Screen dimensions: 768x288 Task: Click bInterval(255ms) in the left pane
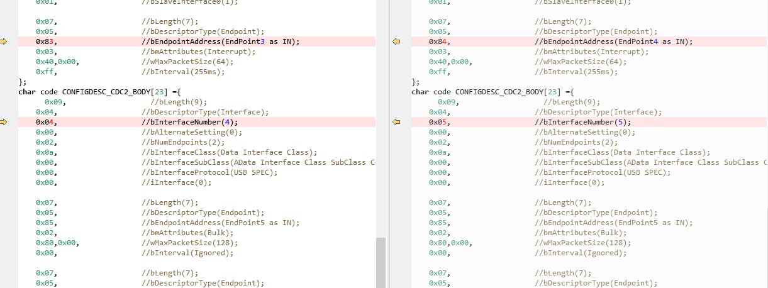point(183,72)
